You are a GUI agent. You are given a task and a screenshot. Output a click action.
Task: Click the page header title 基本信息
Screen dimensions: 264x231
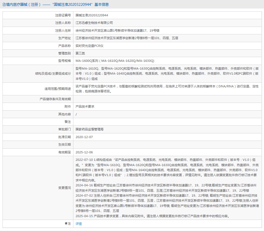click(101, 4)
